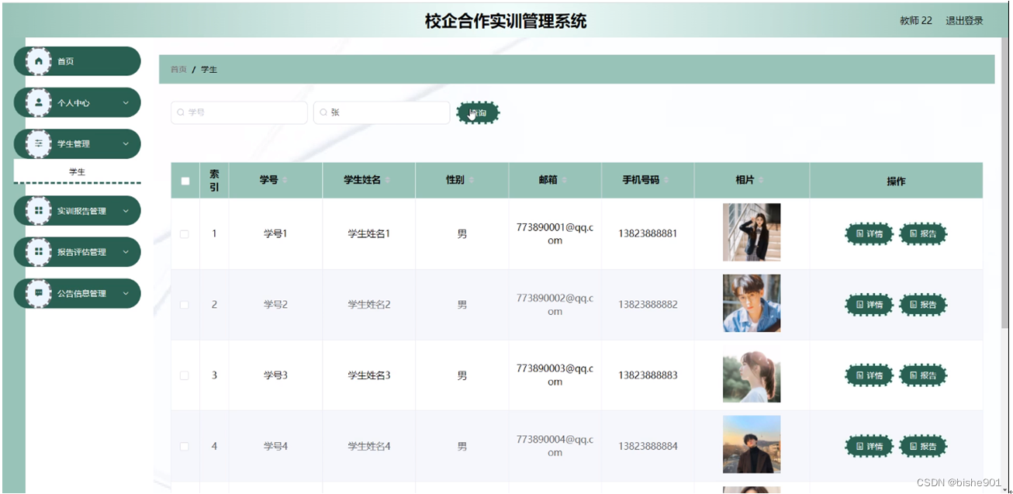This screenshot has height=494, width=1013.
Task: Click inside the 学号 input field
Action: point(238,112)
